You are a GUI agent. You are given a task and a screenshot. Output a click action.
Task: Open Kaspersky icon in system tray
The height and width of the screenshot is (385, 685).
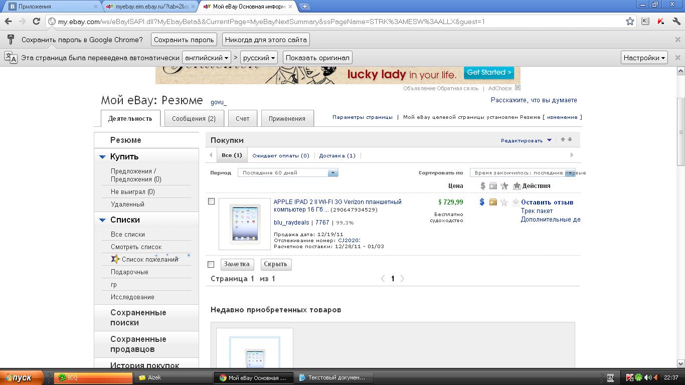coord(630,377)
